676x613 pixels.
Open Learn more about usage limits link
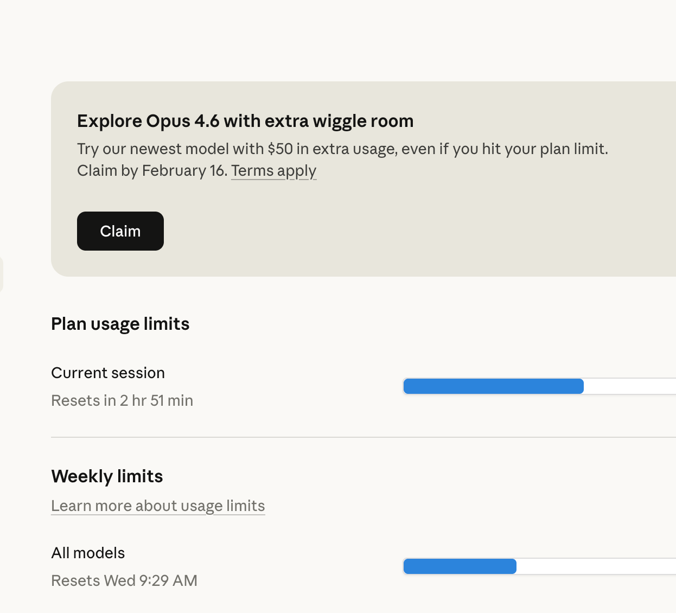pyautogui.click(x=158, y=506)
